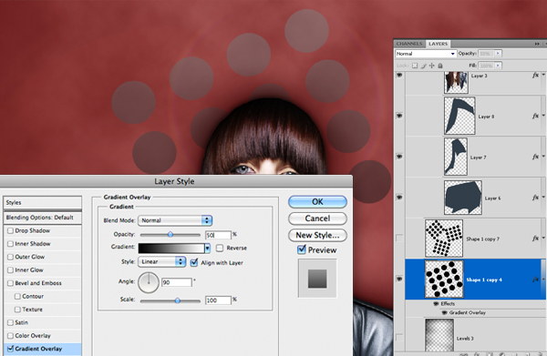Uncheck the Preview checkbox
Viewport: 547px width, 356px height.
(302, 249)
